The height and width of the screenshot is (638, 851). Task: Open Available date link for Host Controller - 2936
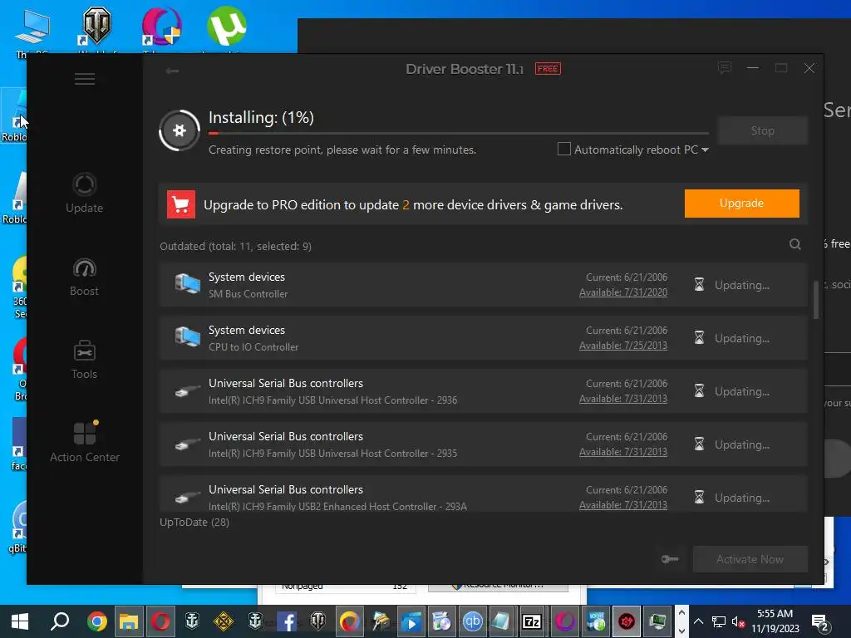623,399
